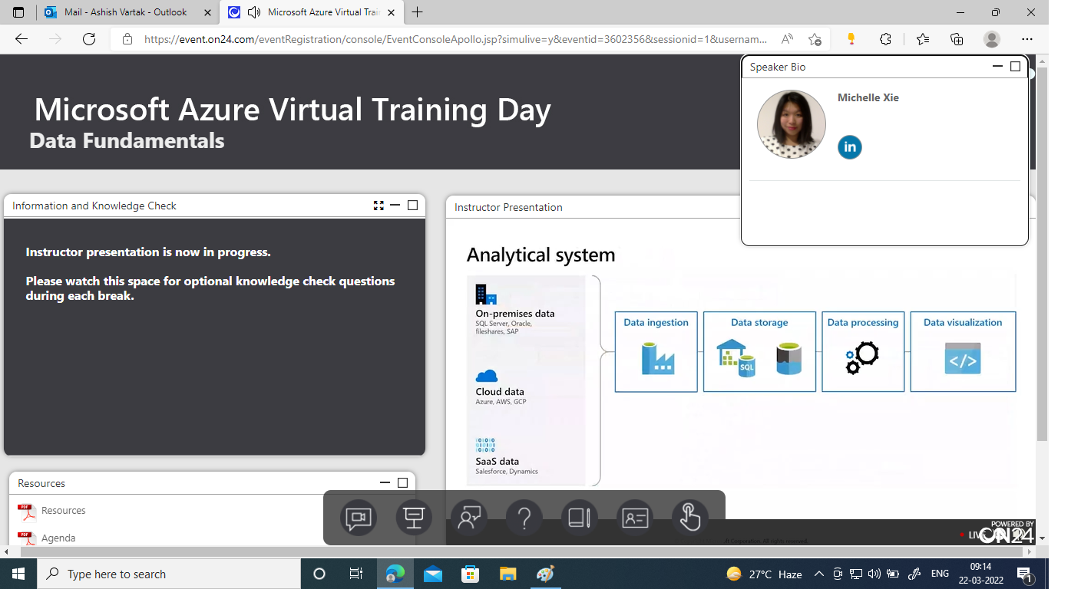Open the media player dock icon

pyautogui.click(x=359, y=518)
